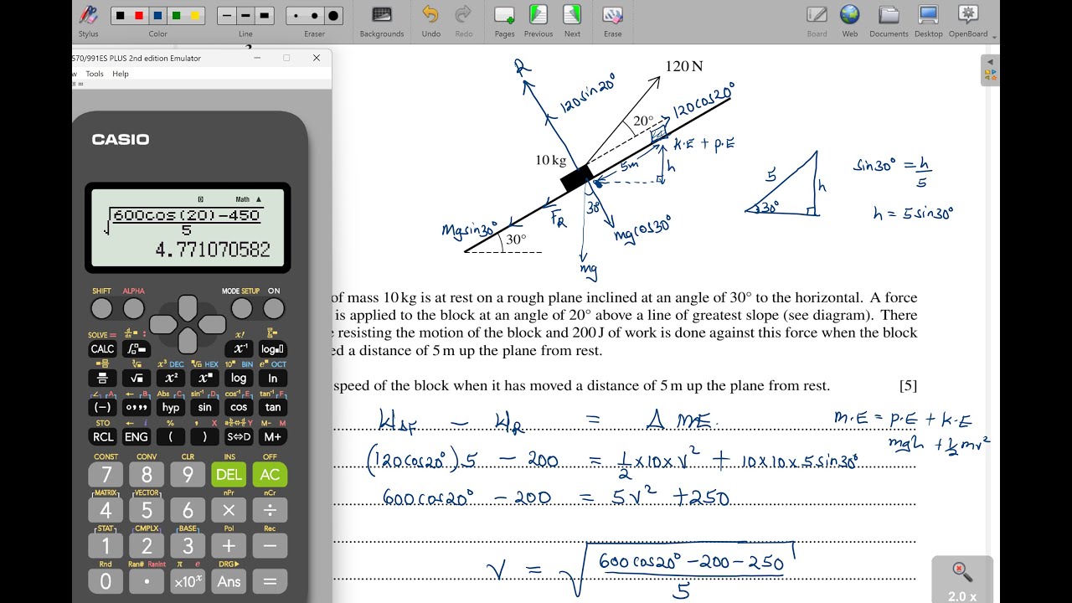Tap the calculator equals key
1072x603 pixels.
point(270,581)
